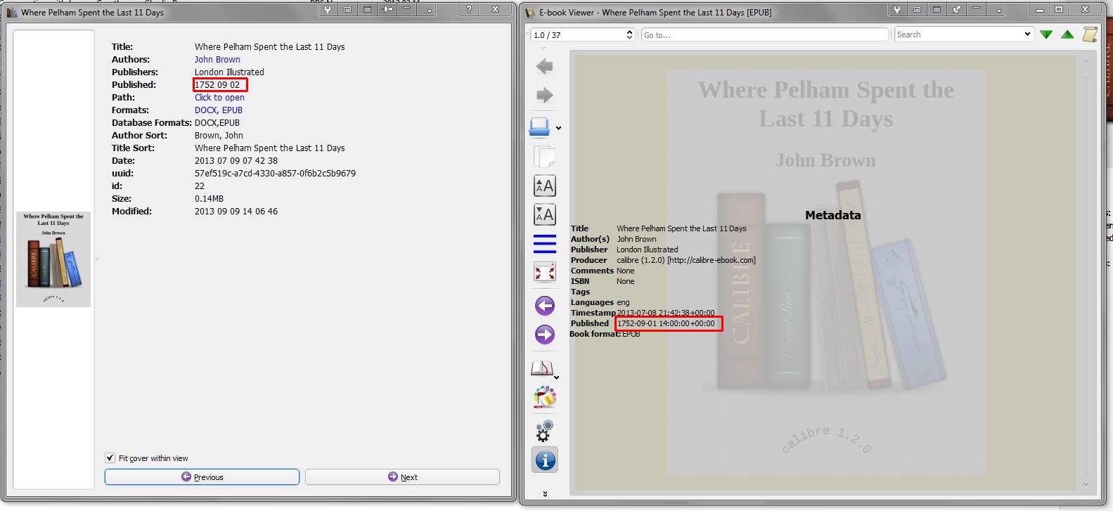
Task: Find next search match with green down arrow
Action: pos(1046,34)
